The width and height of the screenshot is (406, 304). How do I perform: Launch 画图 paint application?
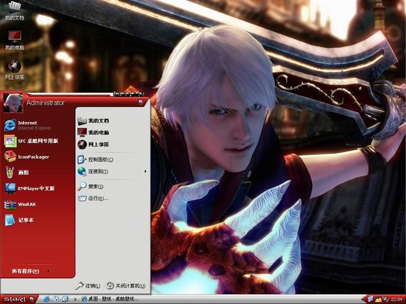23,172
